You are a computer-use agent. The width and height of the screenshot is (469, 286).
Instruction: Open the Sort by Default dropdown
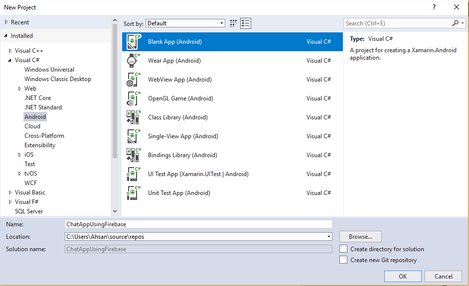click(x=185, y=23)
